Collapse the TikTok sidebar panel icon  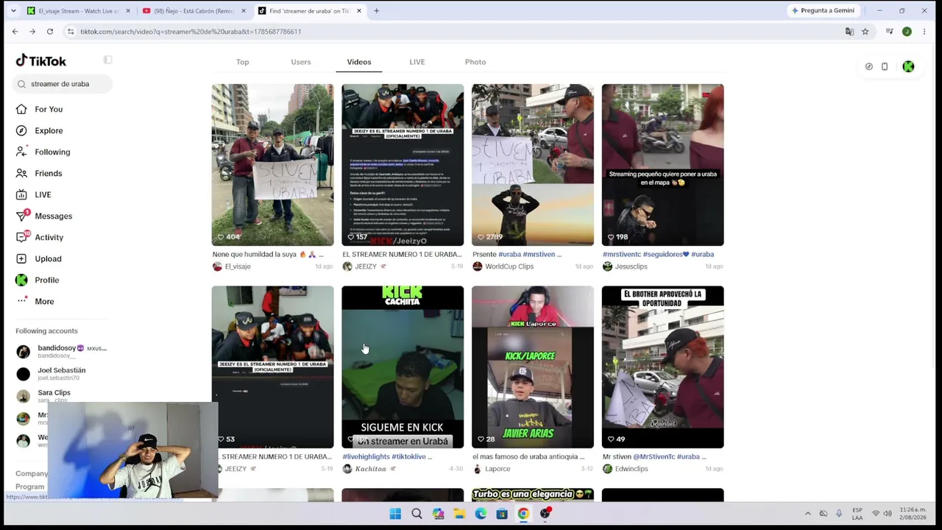tap(107, 60)
